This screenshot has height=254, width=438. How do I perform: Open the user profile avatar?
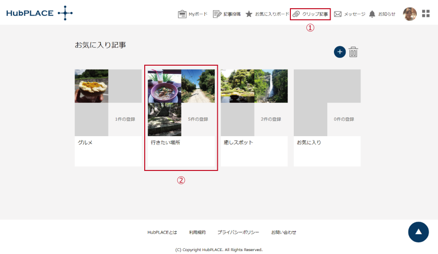click(x=410, y=14)
